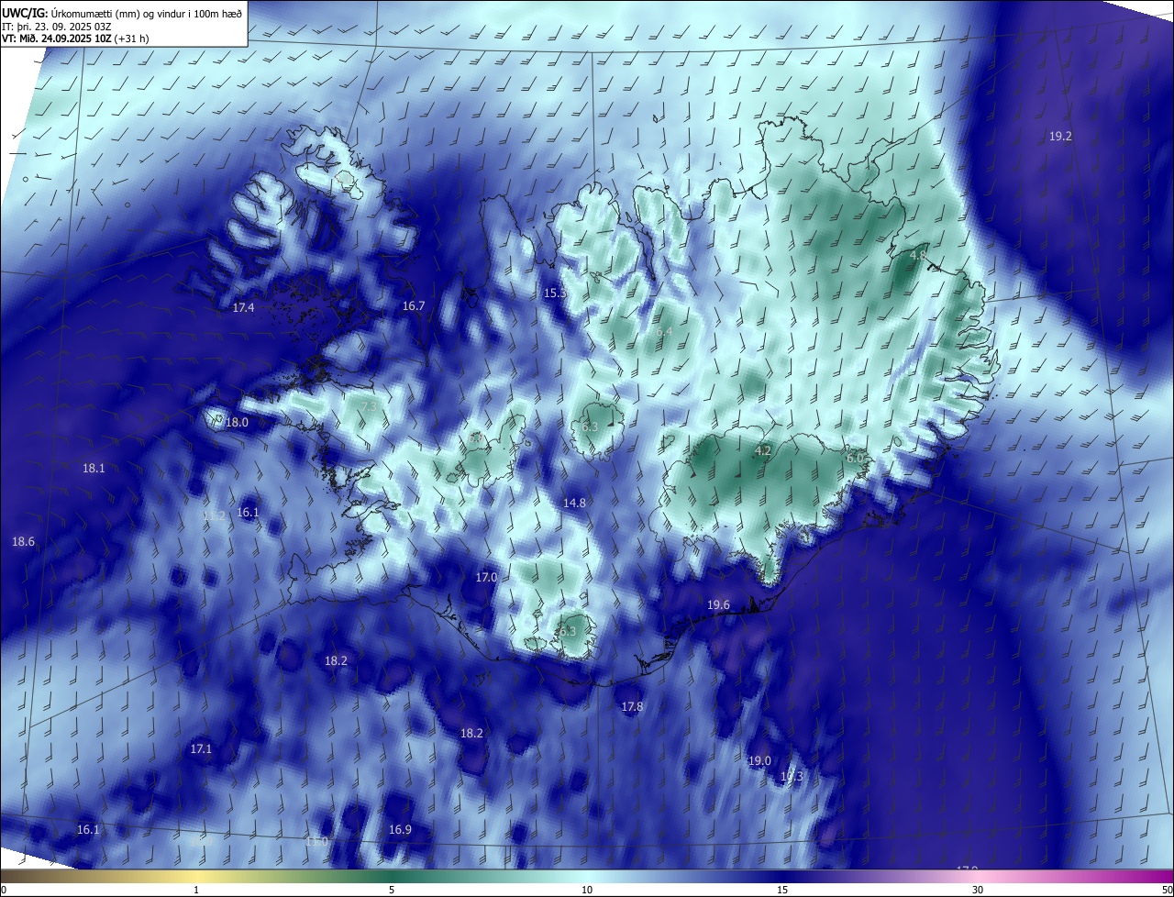
Task: Click the color scale tick labeled 1
Action: click(x=196, y=890)
